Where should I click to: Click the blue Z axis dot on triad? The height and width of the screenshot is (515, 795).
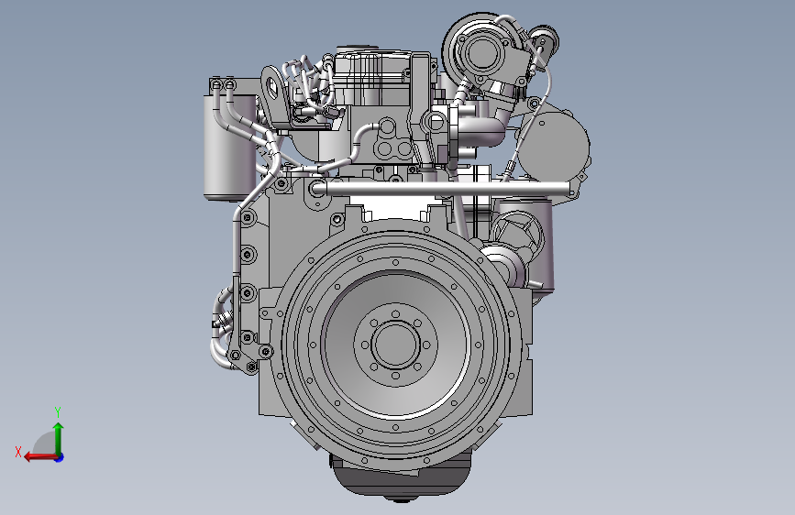(60, 458)
